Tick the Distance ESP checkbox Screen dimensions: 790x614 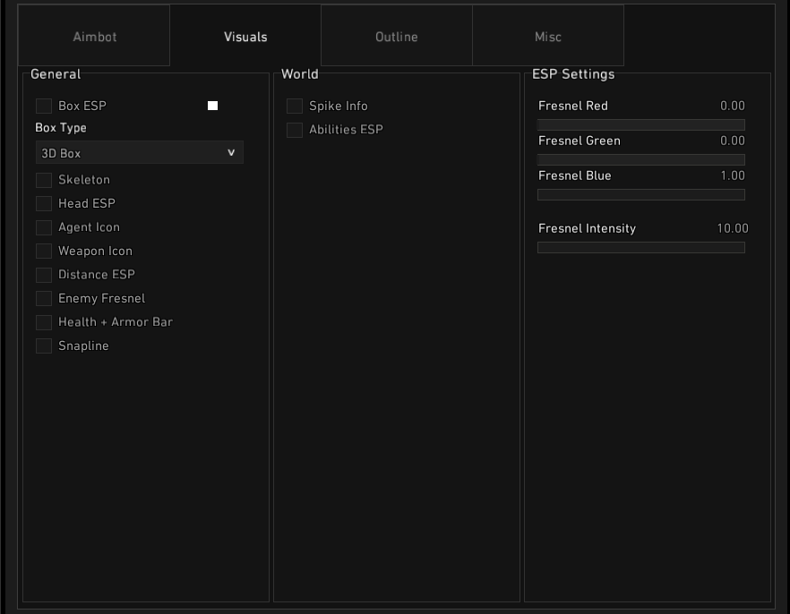point(44,275)
